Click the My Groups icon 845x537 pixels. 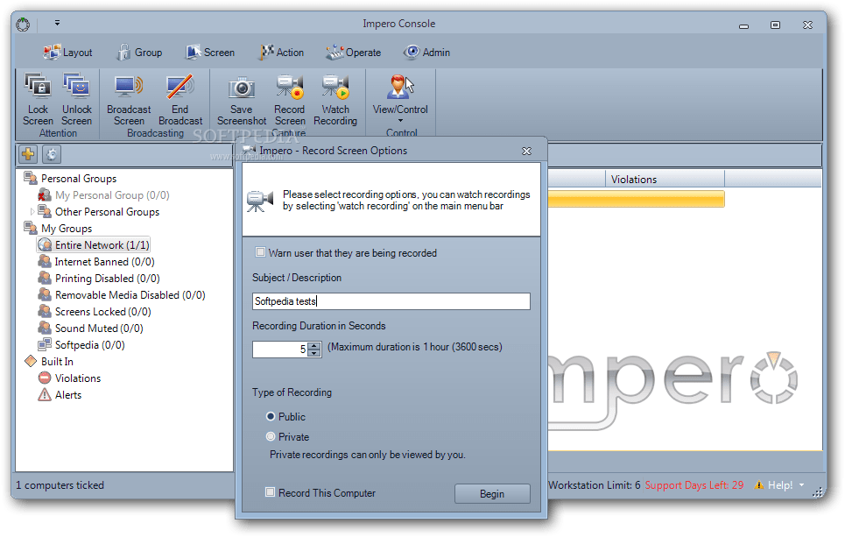tap(31, 228)
